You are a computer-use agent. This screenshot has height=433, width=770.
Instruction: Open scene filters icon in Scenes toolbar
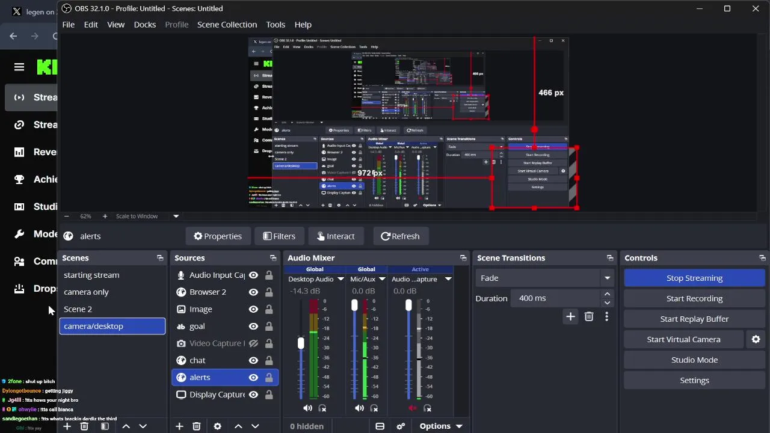(x=105, y=426)
